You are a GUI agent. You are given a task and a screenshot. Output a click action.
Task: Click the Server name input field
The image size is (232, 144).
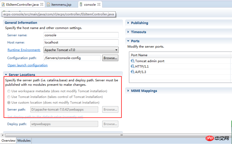81,35
